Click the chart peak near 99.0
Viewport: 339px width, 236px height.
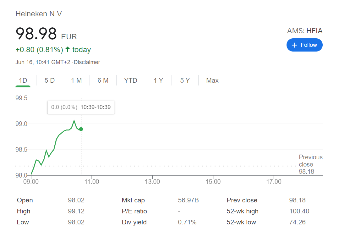(x=74, y=121)
